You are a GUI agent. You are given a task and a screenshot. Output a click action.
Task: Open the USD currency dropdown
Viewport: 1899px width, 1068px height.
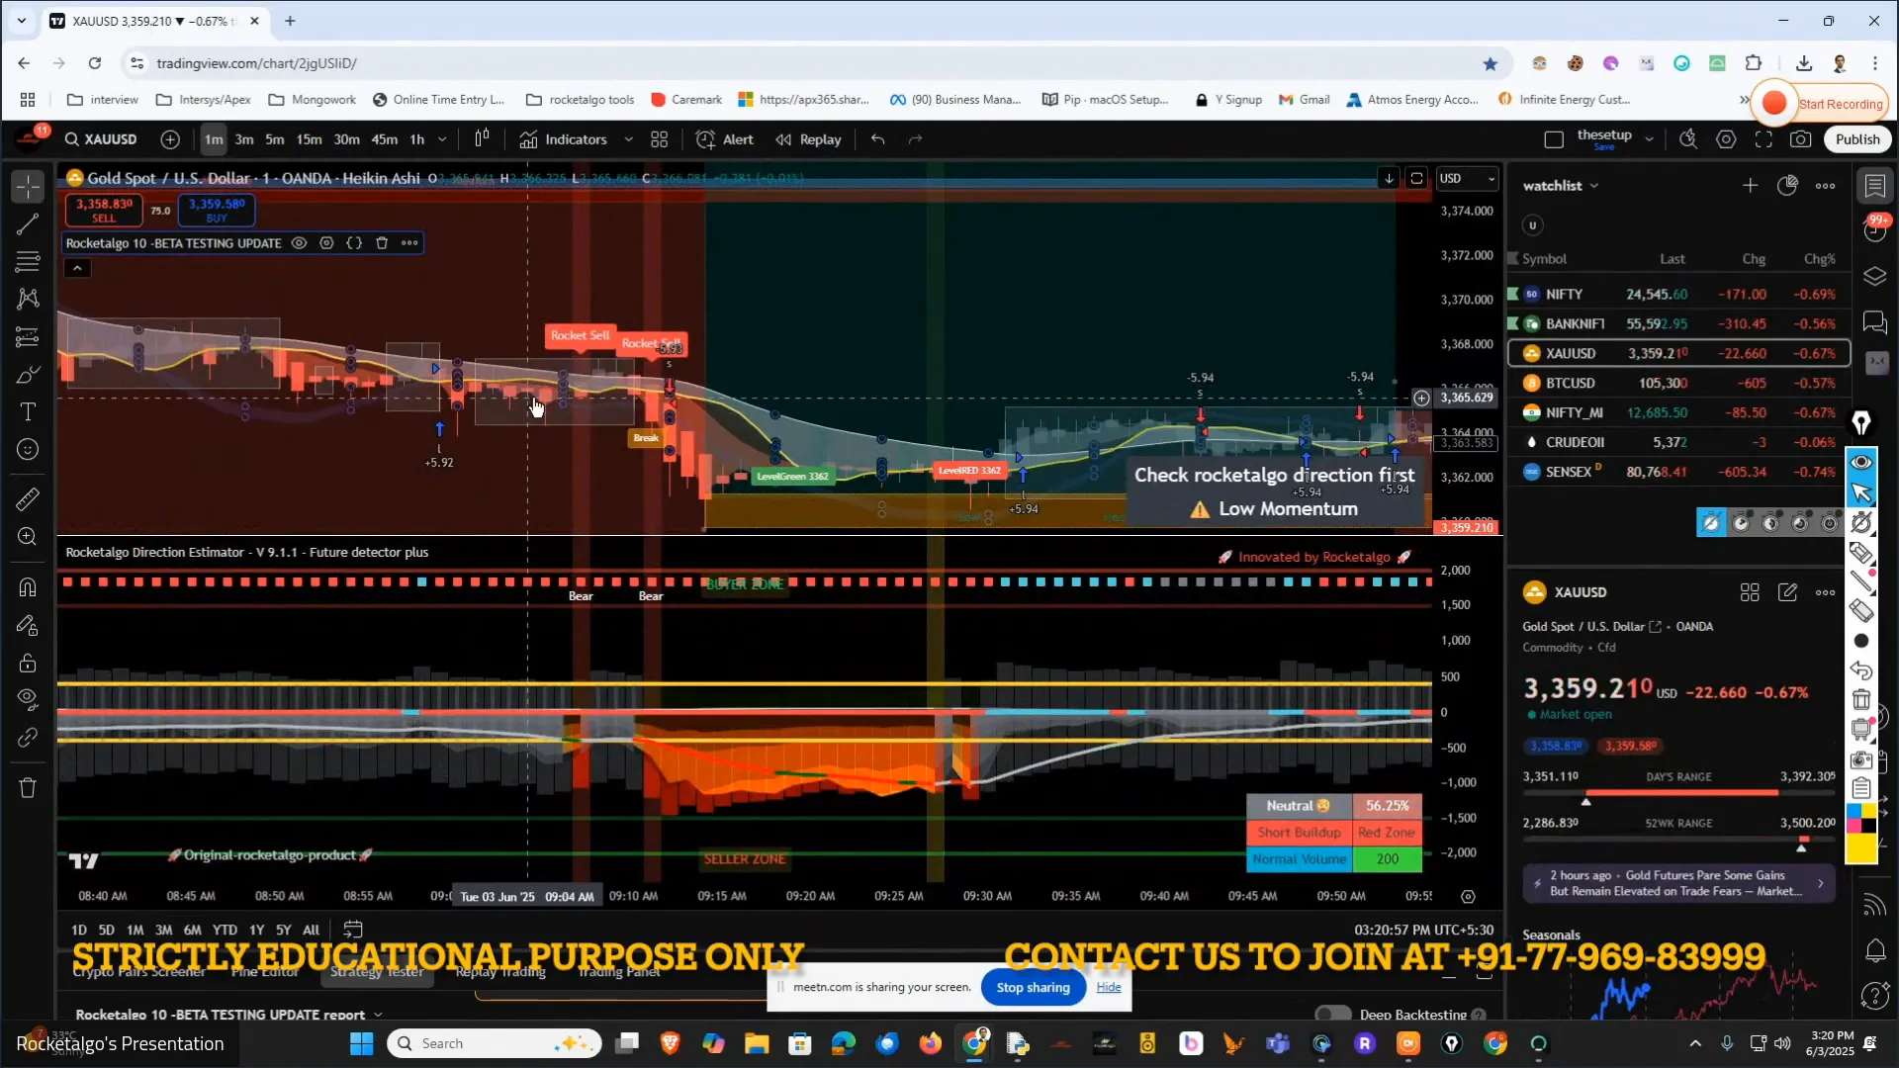pos(1467,179)
